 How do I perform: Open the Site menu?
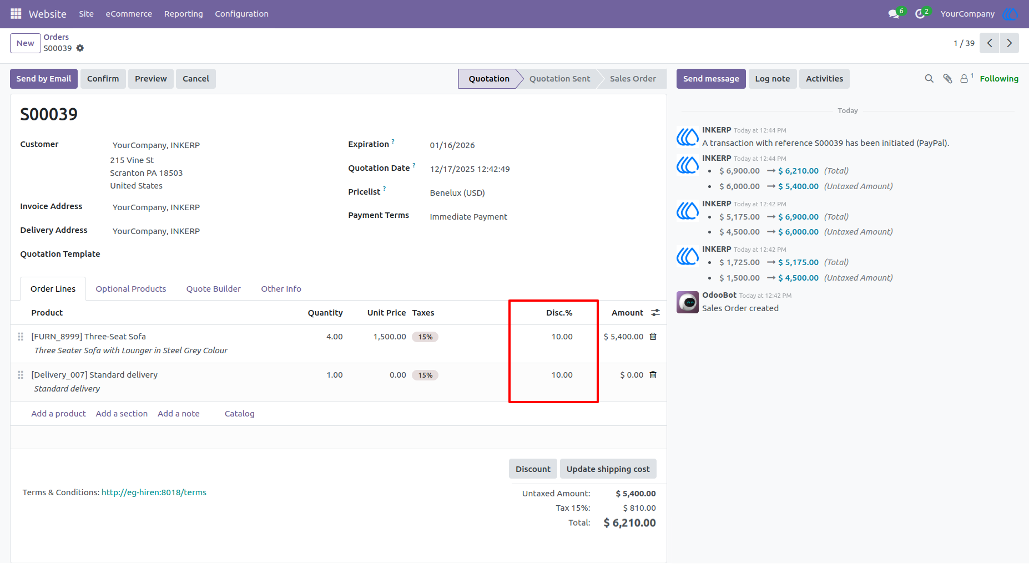tap(86, 14)
